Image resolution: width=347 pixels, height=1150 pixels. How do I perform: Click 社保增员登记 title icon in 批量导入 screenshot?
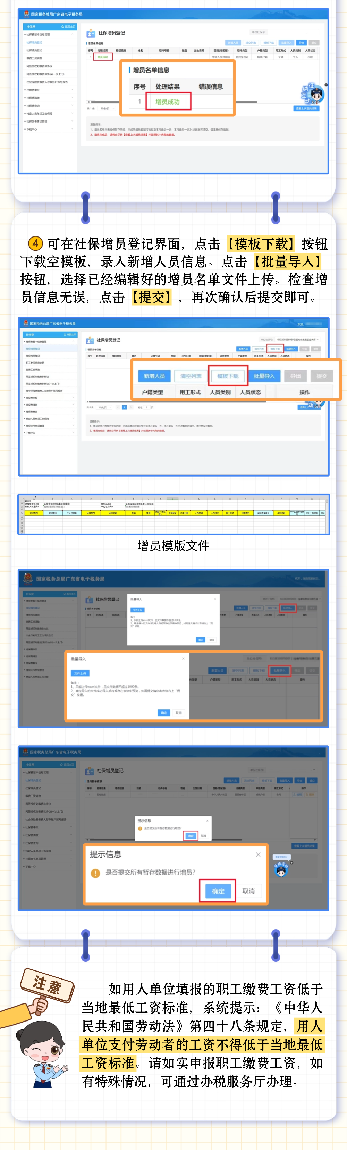[x=90, y=600]
